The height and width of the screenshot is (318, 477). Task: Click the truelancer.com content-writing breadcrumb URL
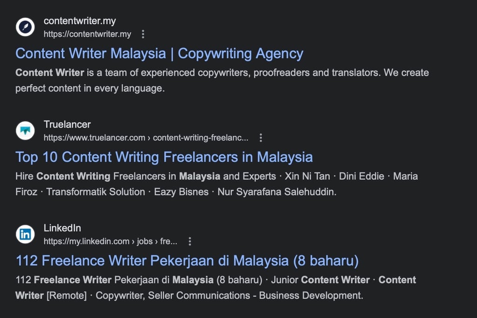pos(146,138)
